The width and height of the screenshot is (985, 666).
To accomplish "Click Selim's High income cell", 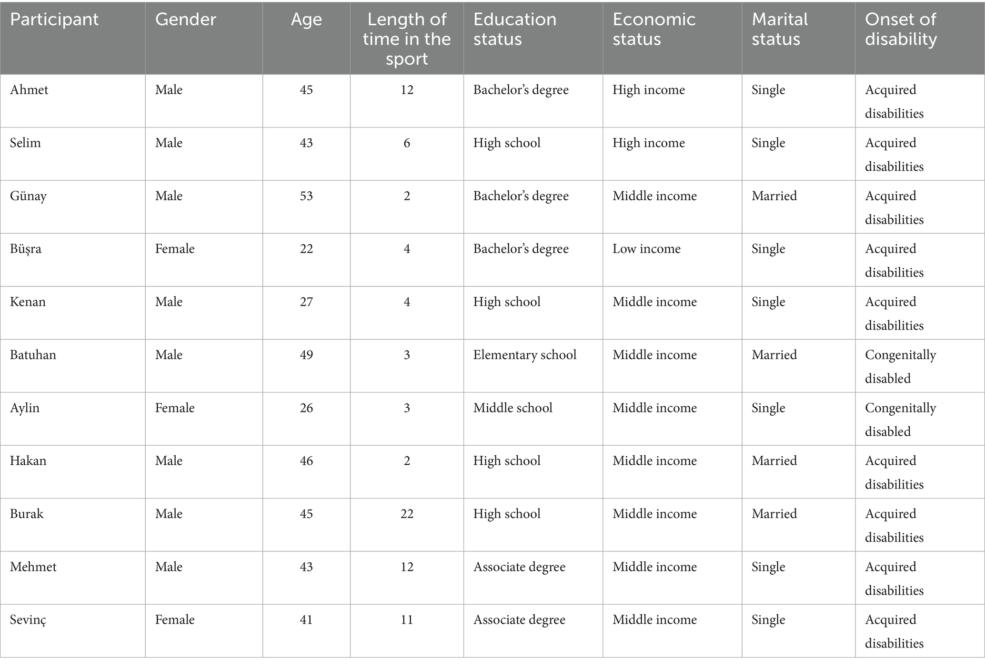I will tap(648, 143).
